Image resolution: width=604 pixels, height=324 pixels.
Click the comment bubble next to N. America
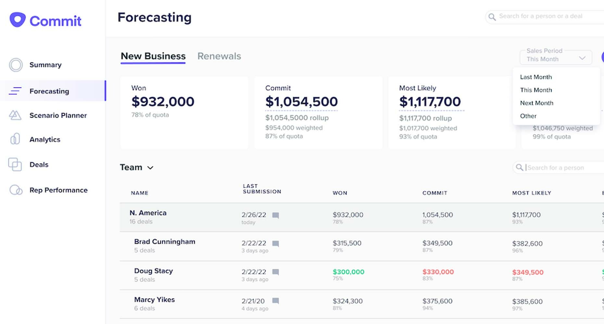click(276, 215)
